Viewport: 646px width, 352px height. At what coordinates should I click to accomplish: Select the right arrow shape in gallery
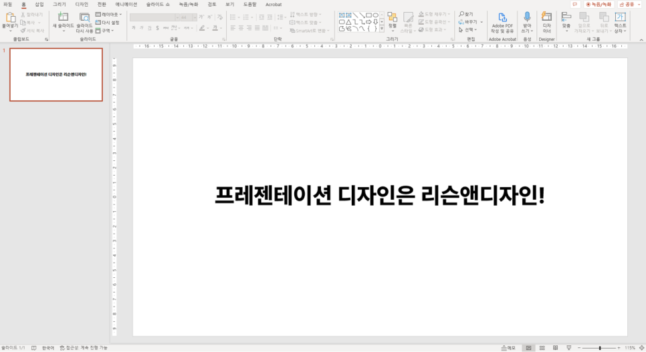(x=368, y=22)
